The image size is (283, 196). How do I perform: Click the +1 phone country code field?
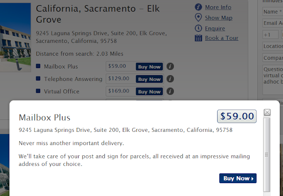pyautogui.click(x=271, y=35)
